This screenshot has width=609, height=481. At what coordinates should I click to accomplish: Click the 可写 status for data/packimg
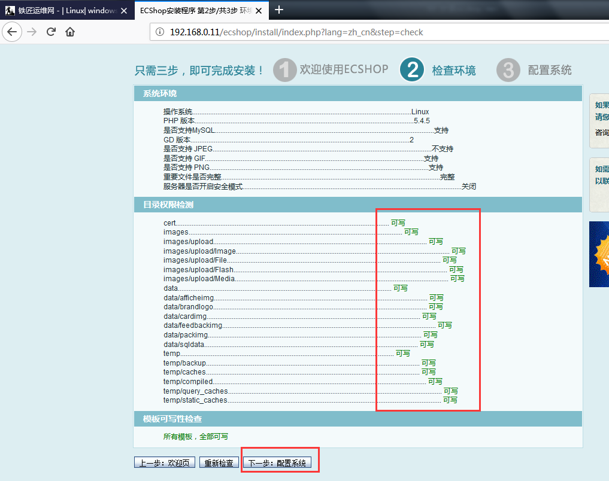(x=431, y=335)
